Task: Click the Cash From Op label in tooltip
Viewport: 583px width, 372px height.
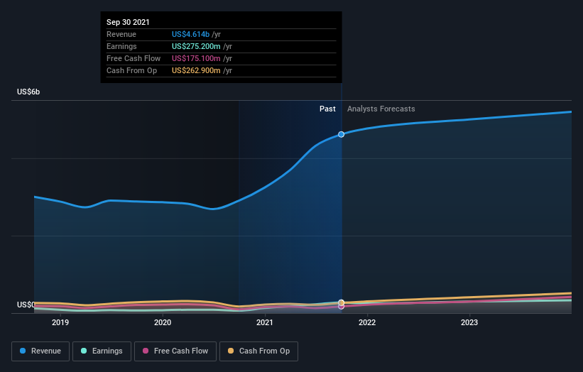Action: 131,70
